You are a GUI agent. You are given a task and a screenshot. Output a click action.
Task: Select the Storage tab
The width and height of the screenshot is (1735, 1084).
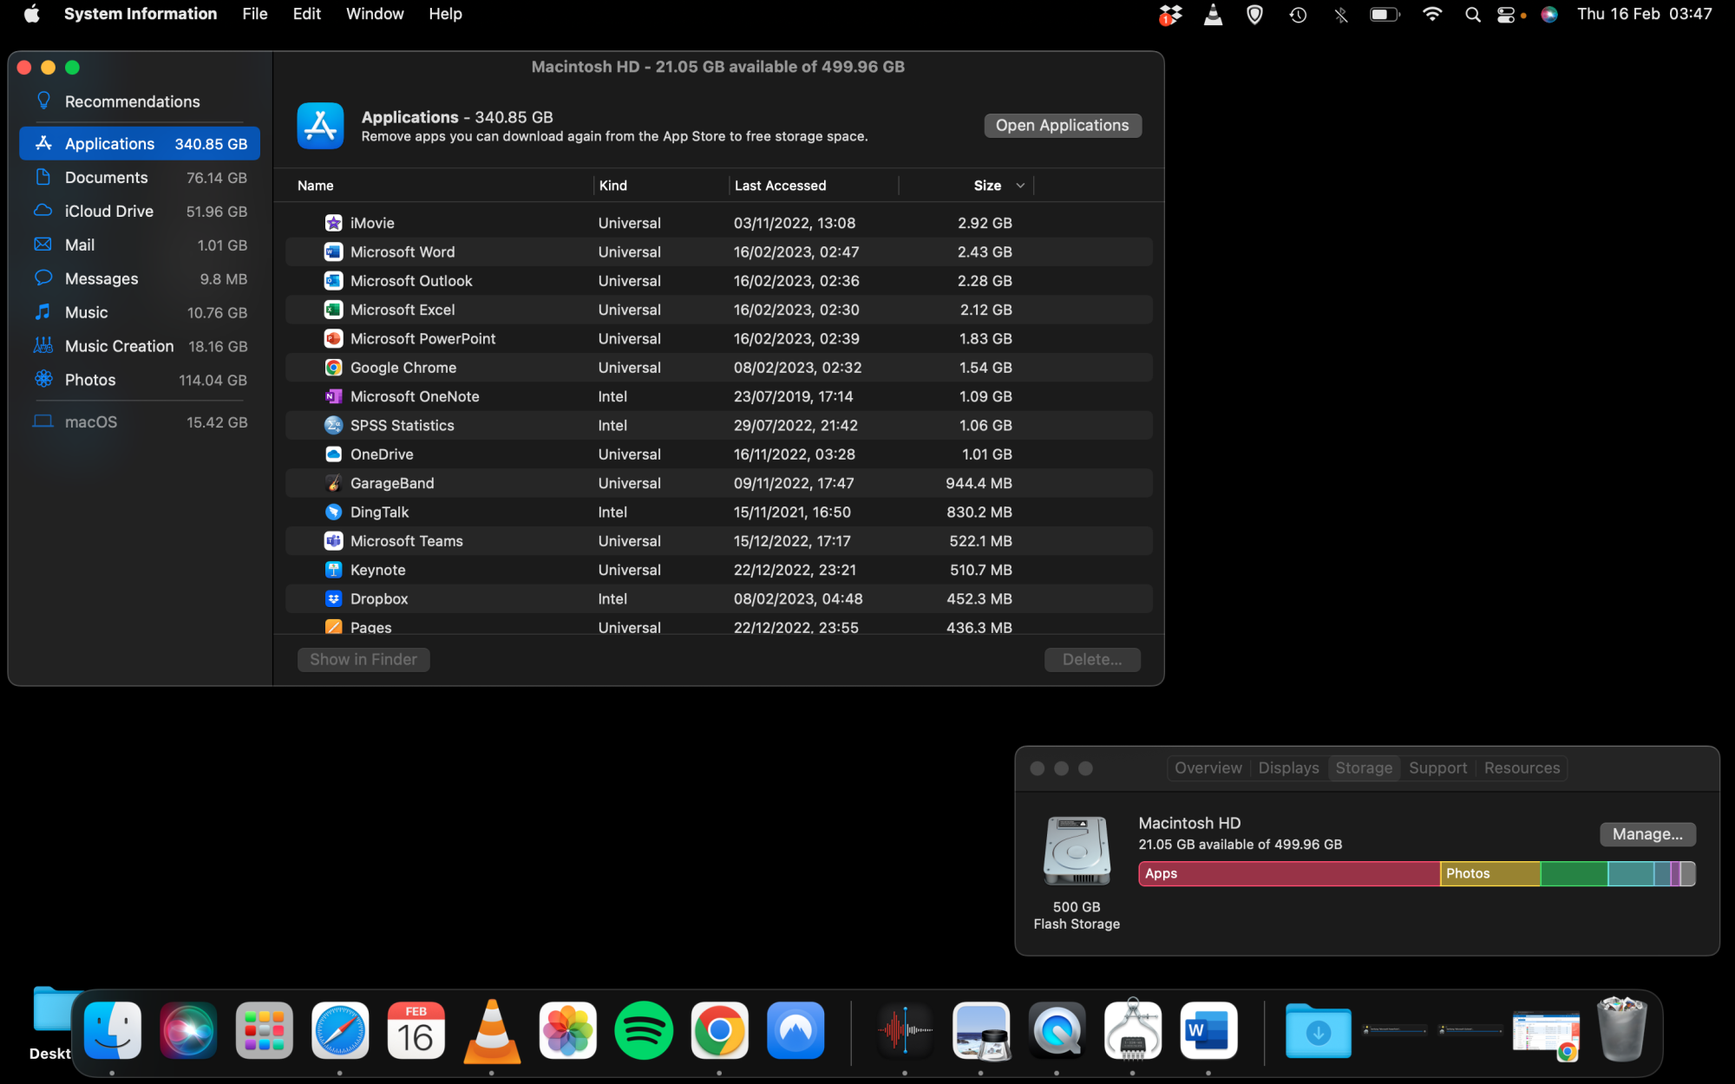(x=1364, y=768)
